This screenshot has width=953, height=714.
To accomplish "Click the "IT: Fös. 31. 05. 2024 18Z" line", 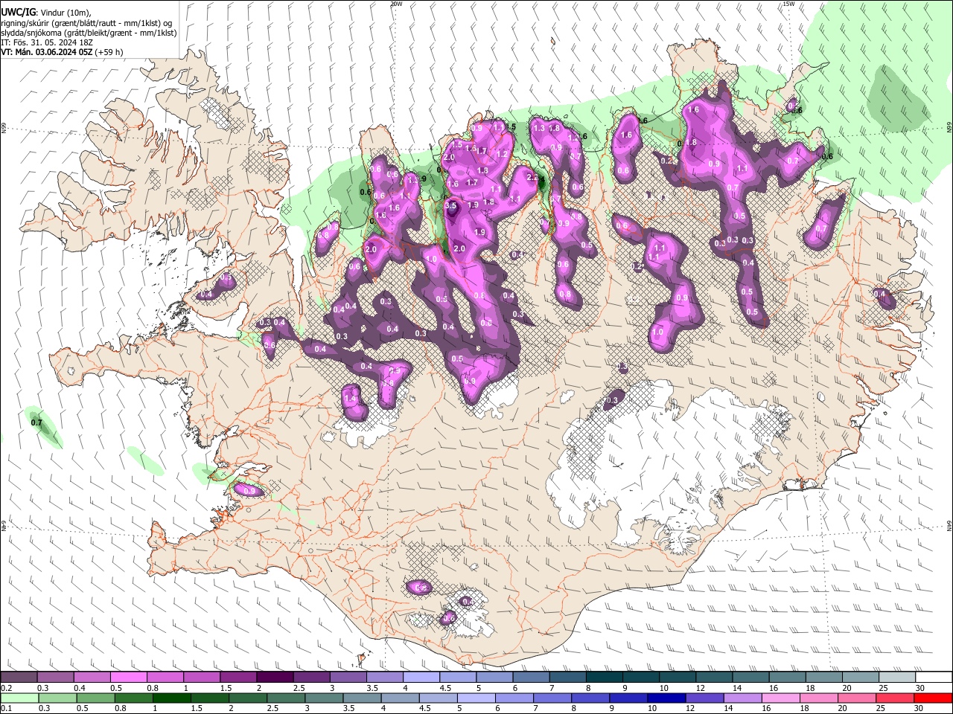I will [x=47, y=42].
